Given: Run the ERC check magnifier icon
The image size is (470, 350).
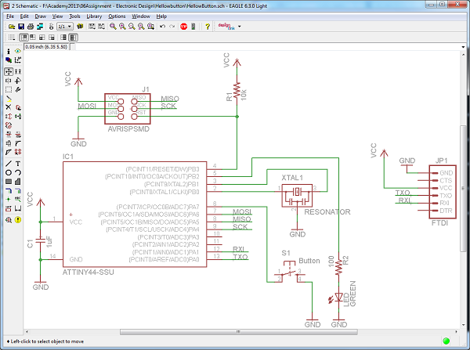Looking at the screenshot, I should [9, 220].
